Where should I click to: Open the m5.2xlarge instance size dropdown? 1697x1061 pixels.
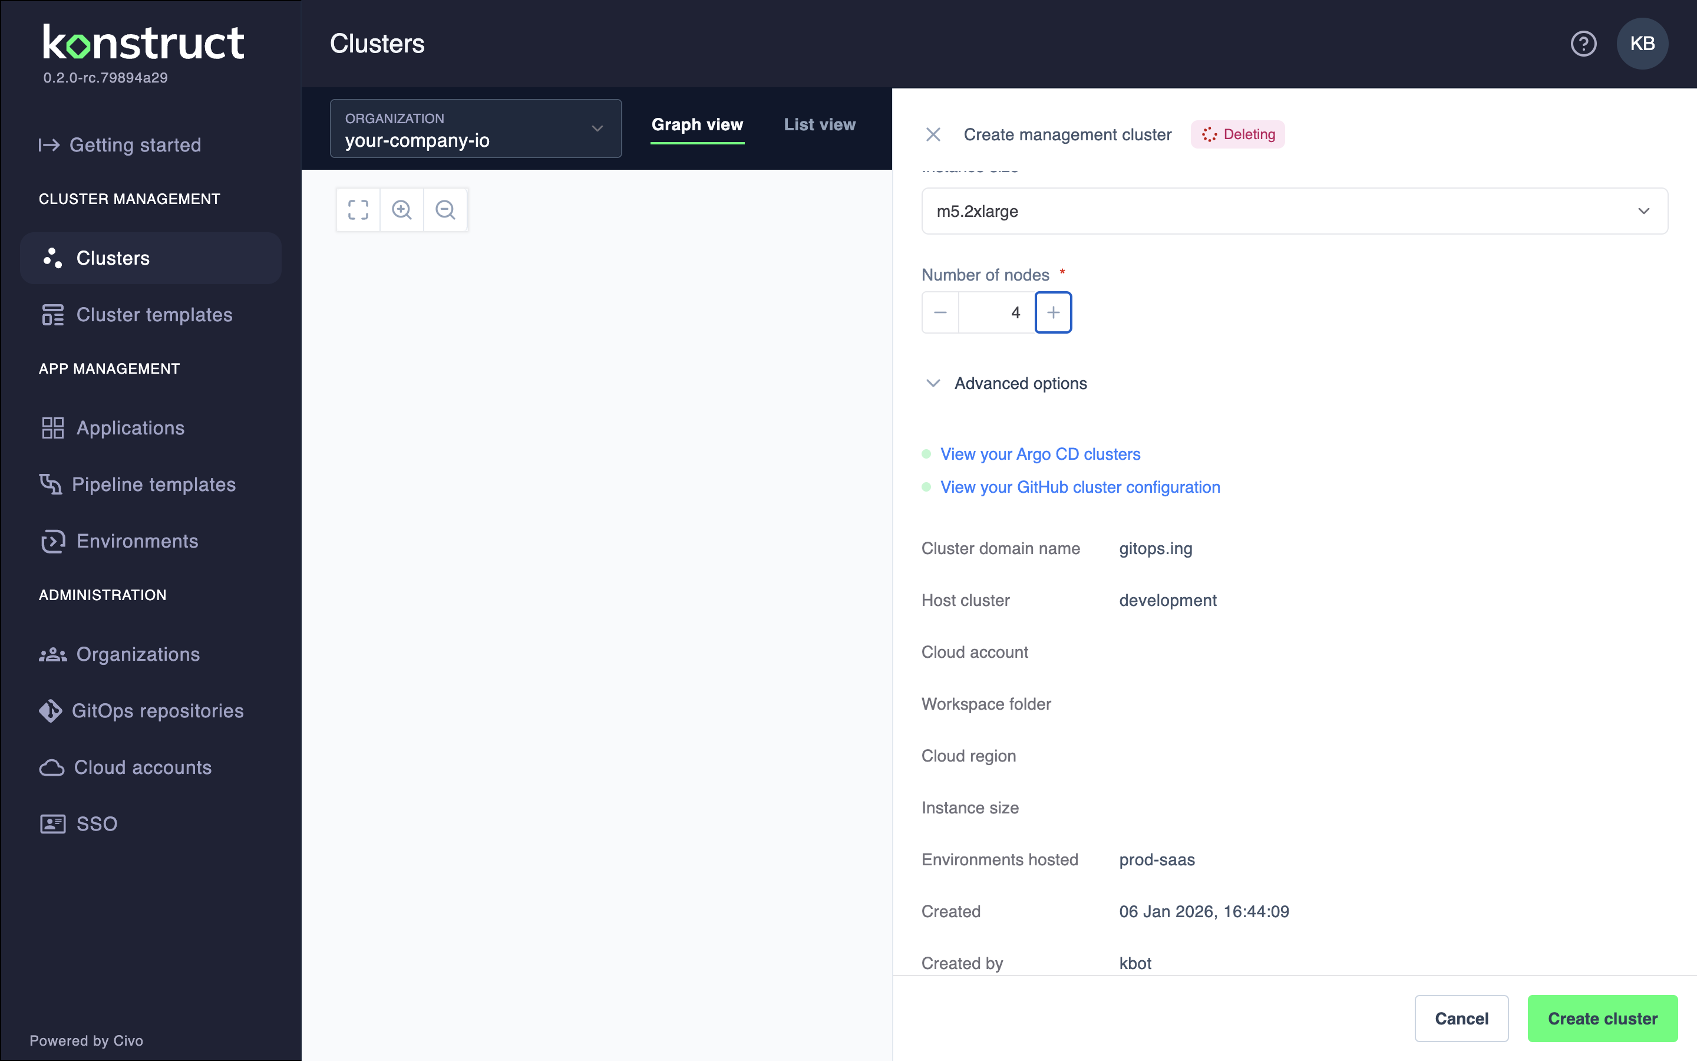tap(1644, 210)
